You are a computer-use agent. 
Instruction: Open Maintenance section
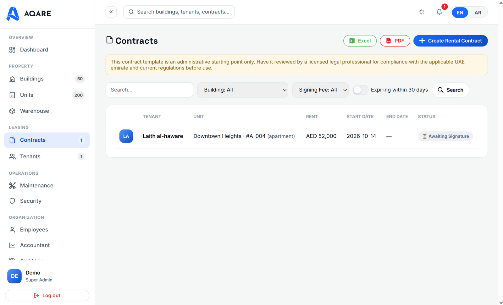[x=47, y=186]
